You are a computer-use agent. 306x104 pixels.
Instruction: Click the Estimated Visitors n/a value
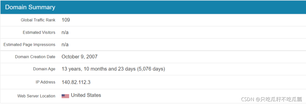pos(65,32)
